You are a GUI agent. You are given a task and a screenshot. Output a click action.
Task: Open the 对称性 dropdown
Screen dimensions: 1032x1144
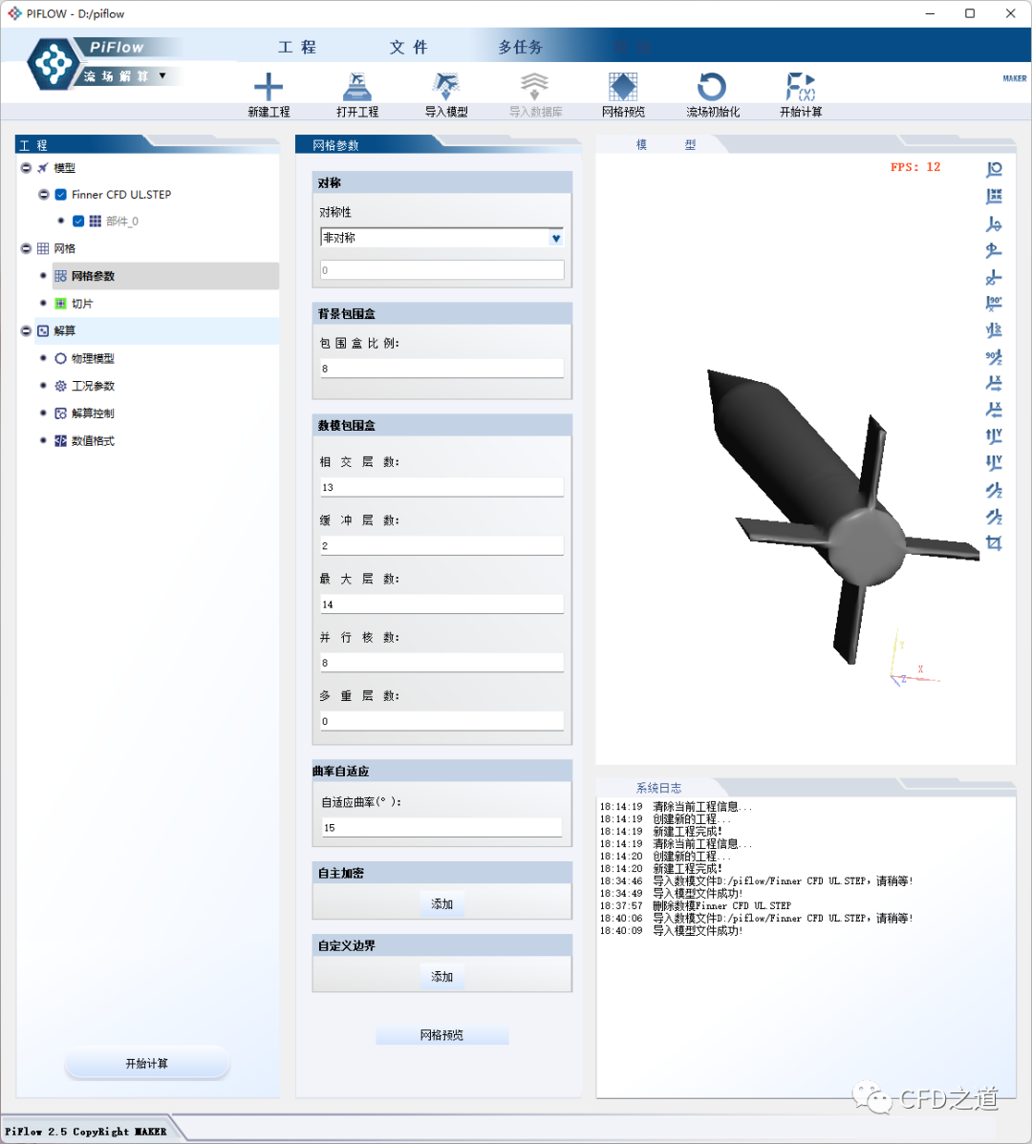tap(441, 238)
